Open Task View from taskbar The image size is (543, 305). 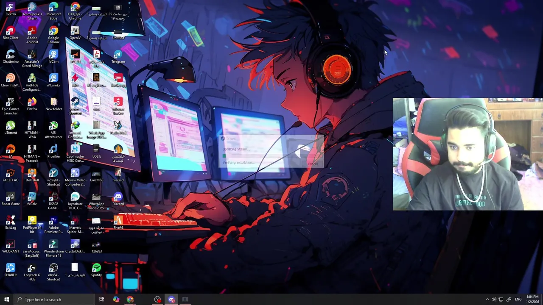pos(102,299)
